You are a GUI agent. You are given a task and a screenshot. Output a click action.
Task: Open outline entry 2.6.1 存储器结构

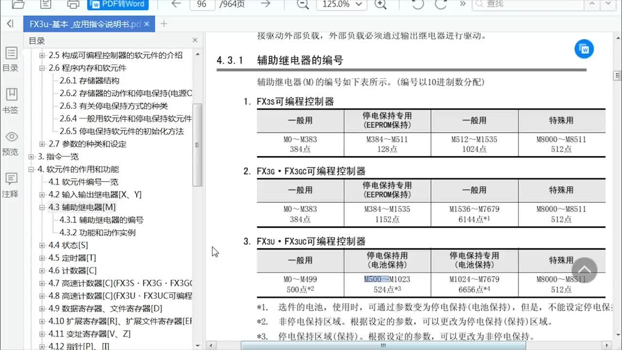pyautogui.click(x=89, y=81)
